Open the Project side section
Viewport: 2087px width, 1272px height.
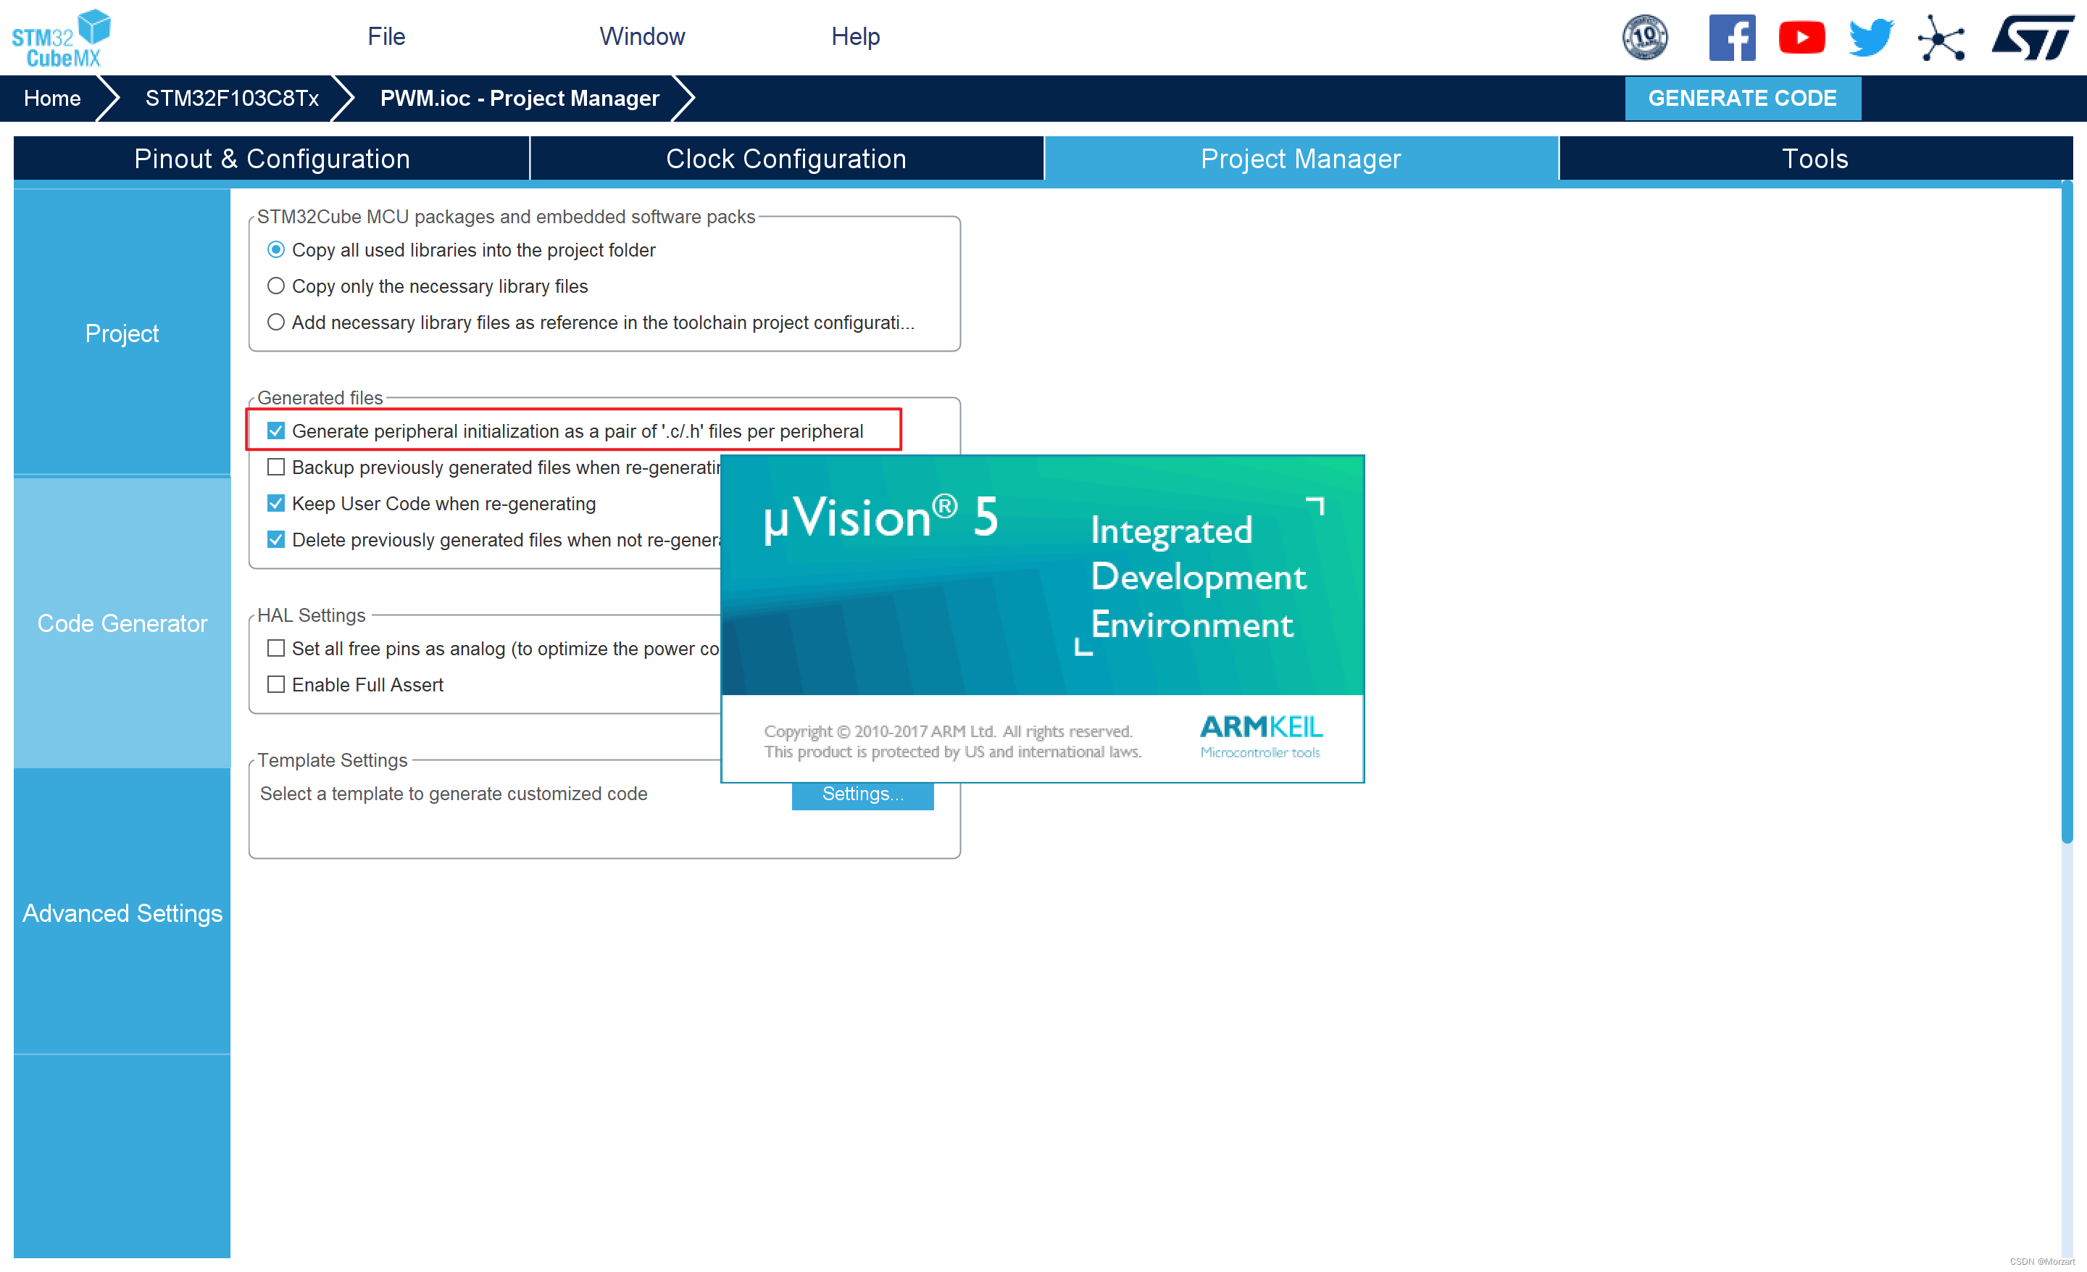[x=122, y=333]
